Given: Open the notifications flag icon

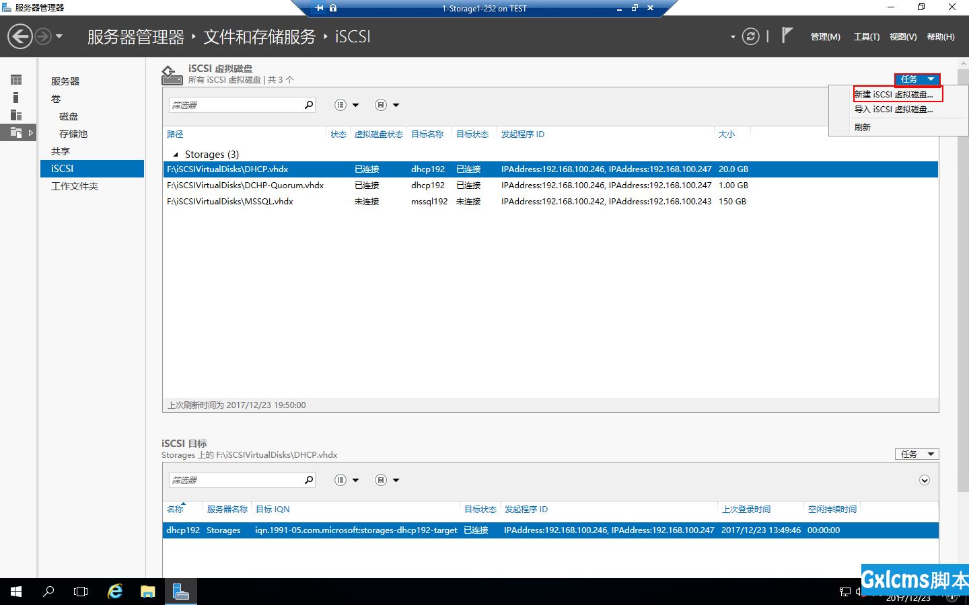Looking at the screenshot, I should pos(787,35).
